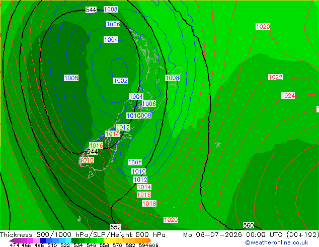Click the white-background 1016 isobar label
The width and height of the screenshot is (319, 247).
click(x=144, y=195)
